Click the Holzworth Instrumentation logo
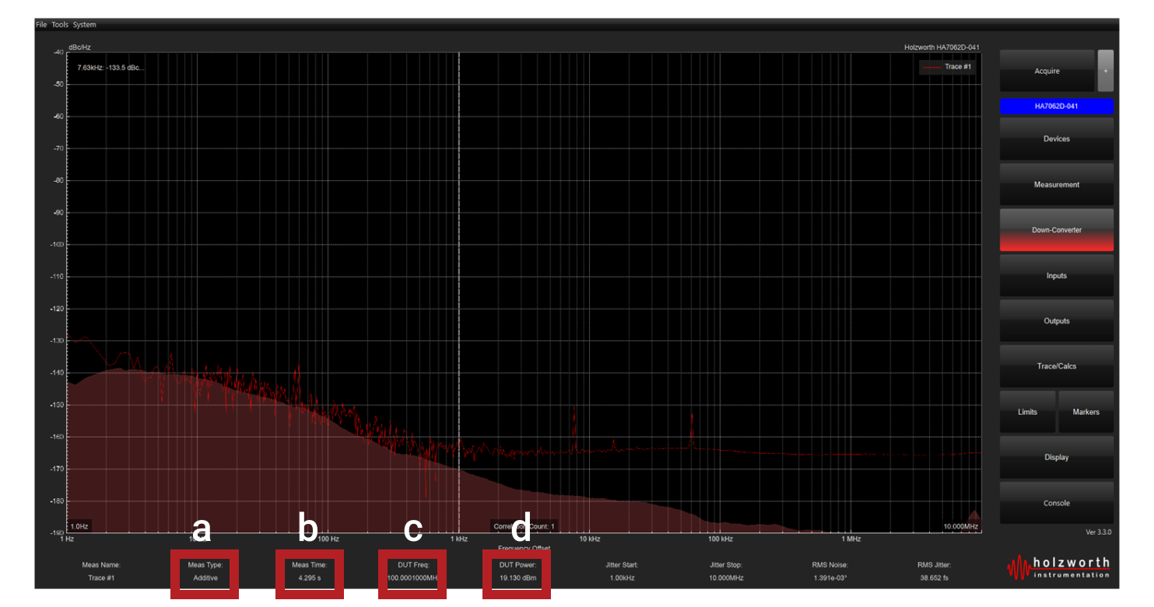The width and height of the screenshot is (1154, 607). point(1058,568)
